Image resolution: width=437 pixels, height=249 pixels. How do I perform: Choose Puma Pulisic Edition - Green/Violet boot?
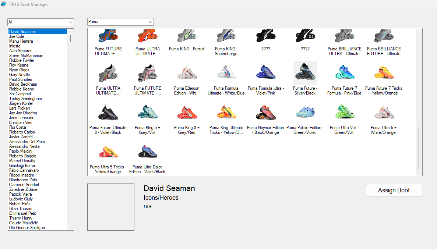[x=305, y=112]
